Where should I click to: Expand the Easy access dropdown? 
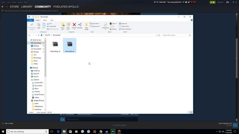point(95,26)
